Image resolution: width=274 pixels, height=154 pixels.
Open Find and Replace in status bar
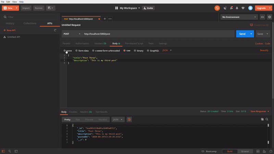click(10, 151)
